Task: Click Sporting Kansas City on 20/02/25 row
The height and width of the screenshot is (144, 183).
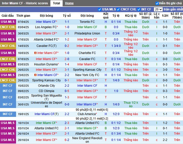Action: pyautogui.click(x=47, y=80)
